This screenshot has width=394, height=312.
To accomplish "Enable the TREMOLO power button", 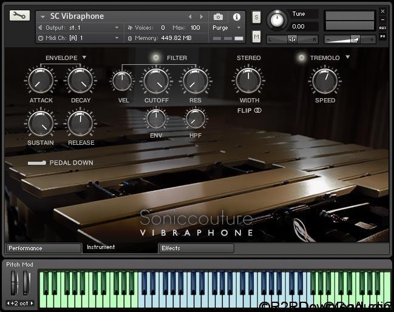I will pos(301,58).
